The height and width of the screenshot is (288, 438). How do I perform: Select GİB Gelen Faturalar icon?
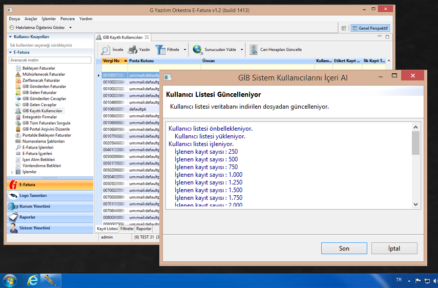18,92
